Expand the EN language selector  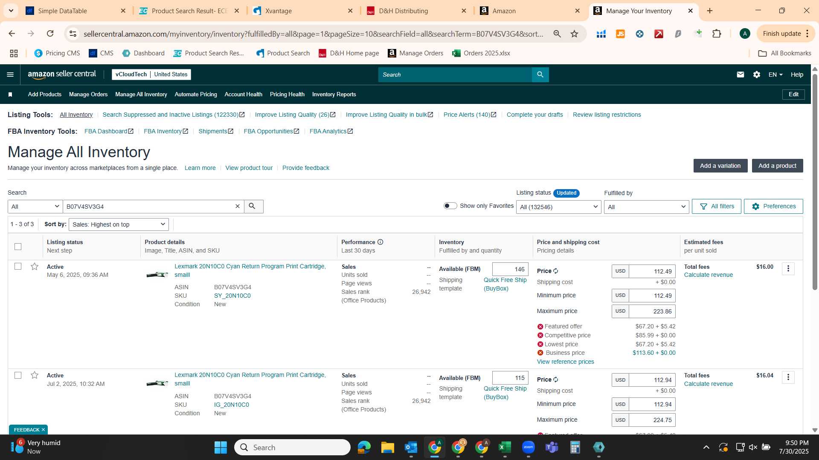[775, 75]
